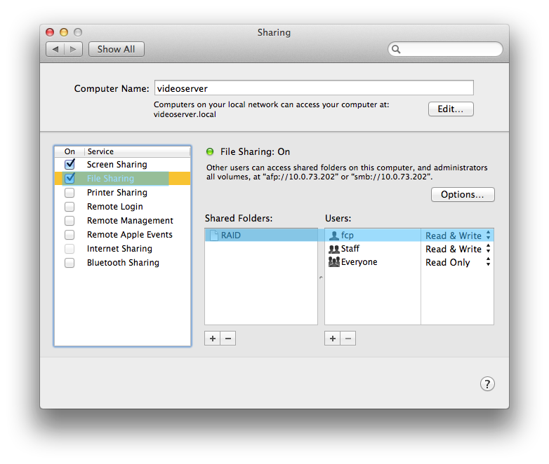549x464 pixels.
Task: Turn on Bluetooth Sharing checkbox
Action: [x=70, y=263]
